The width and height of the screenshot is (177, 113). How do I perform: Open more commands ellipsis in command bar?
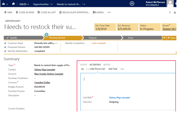click(109, 12)
